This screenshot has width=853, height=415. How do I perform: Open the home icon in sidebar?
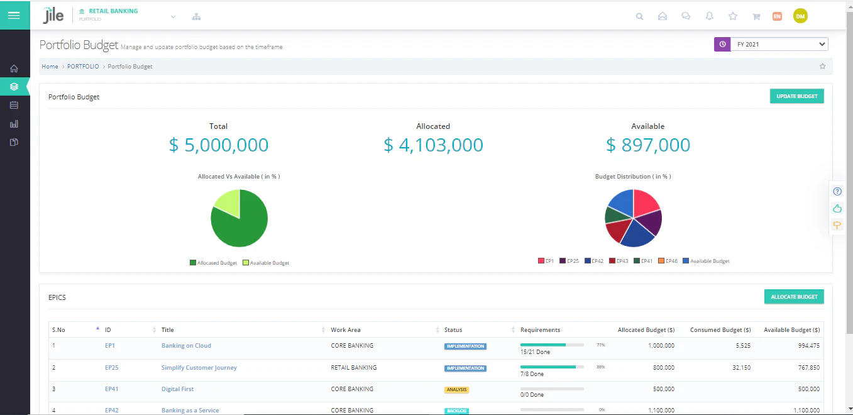tap(15, 69)
